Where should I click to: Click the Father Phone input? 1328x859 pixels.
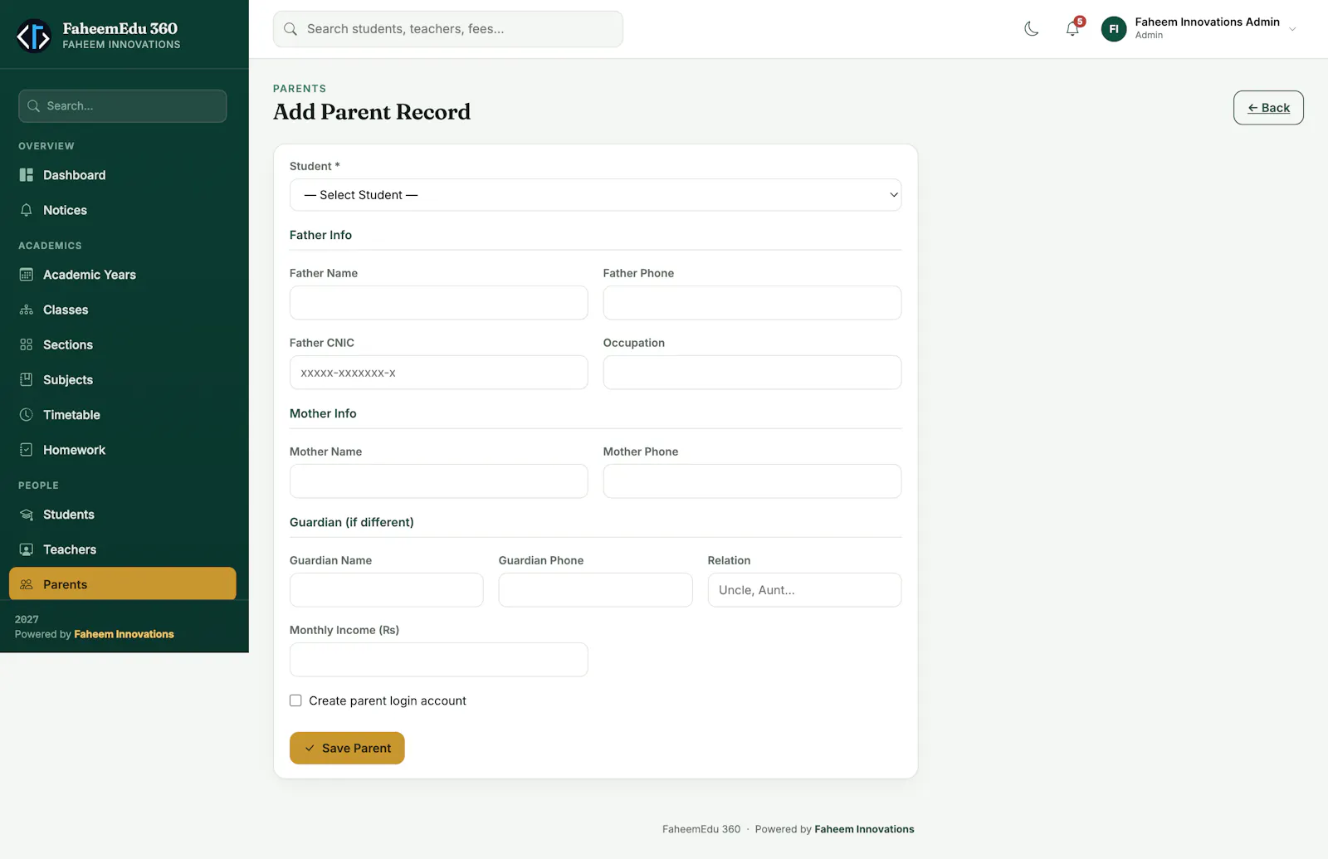click(752, 303)
